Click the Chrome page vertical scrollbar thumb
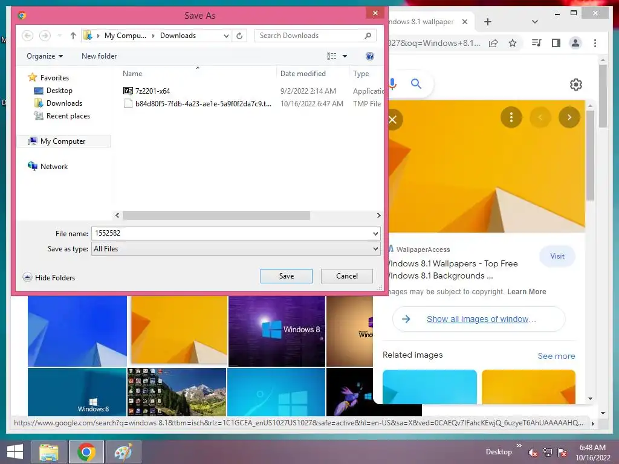The image size is (619, 464). point(603,96)
